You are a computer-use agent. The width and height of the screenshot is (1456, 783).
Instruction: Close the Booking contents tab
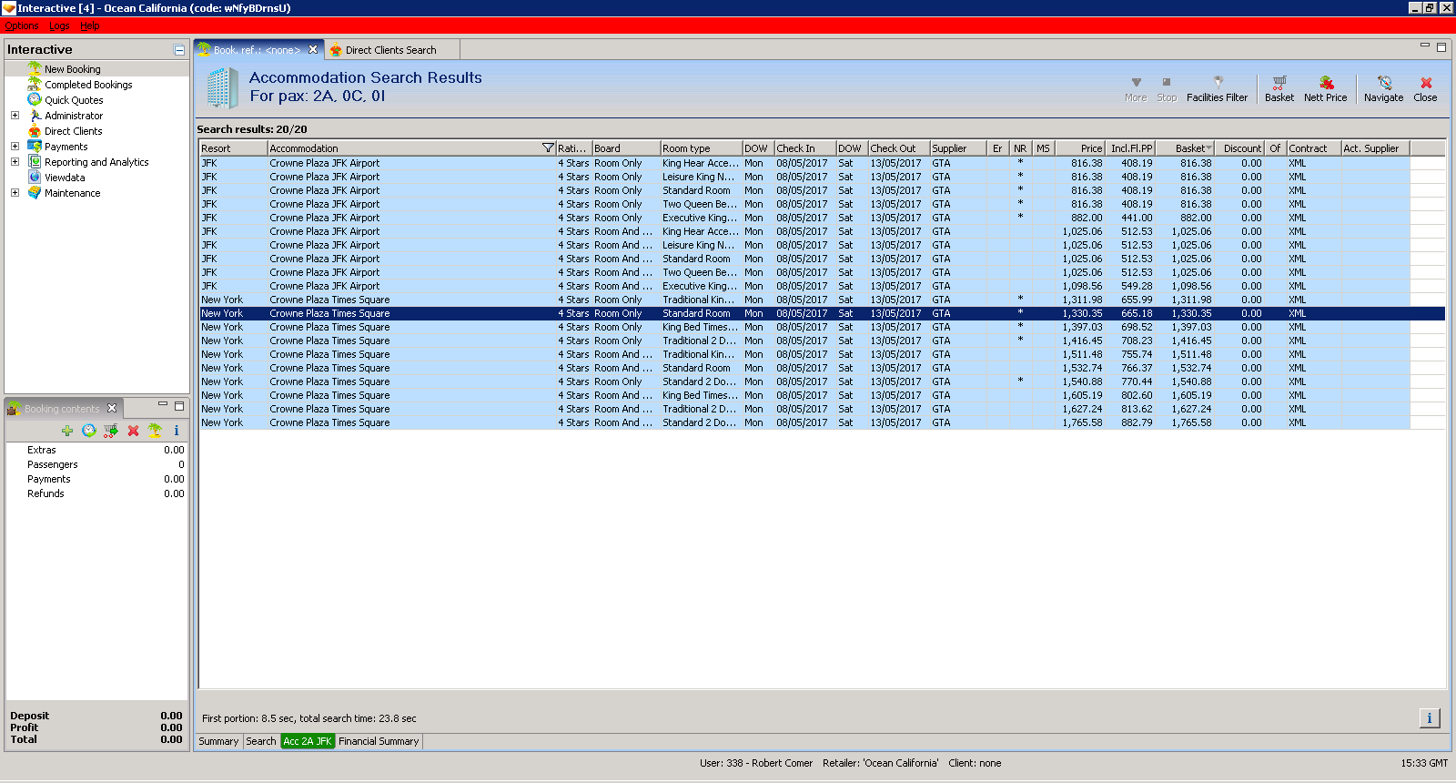[x=112, y=408]
